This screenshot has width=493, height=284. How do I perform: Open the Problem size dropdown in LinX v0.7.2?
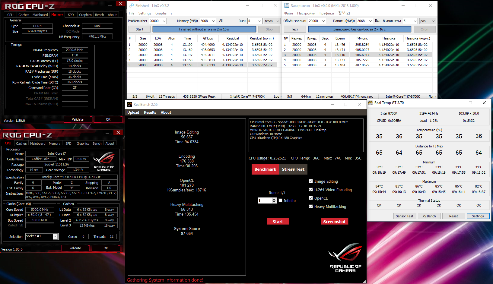[164, 21]
